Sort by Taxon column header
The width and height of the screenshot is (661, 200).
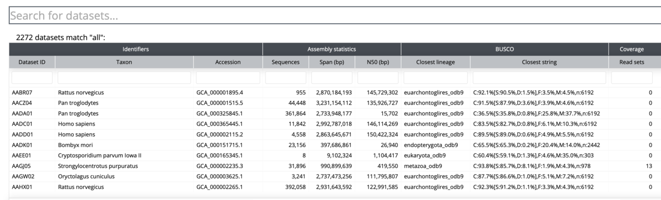(124, 62)
